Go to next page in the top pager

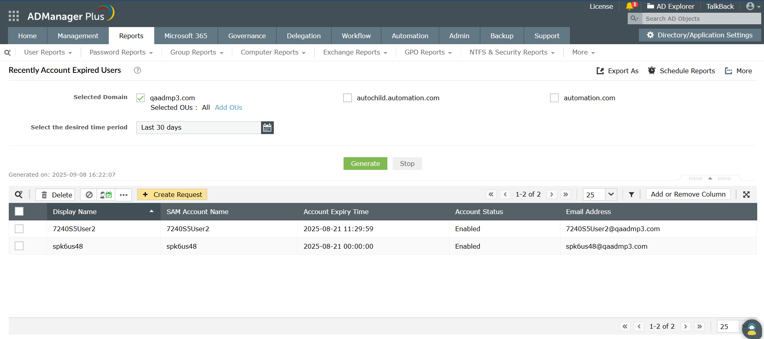(552, 194)
